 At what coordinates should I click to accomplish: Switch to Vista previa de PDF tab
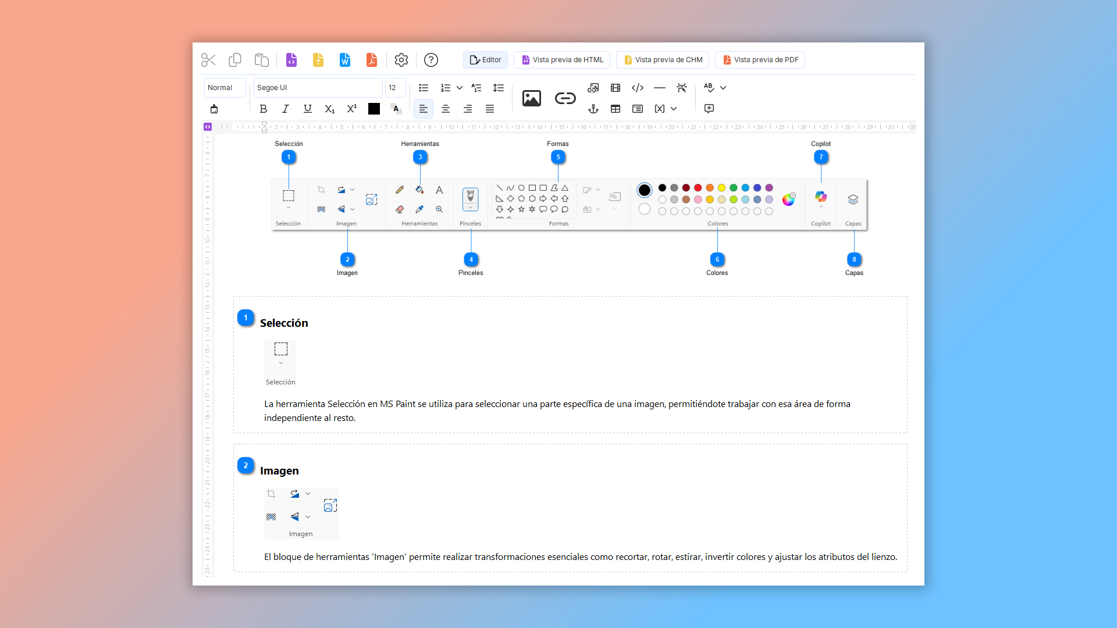point(760,60)
